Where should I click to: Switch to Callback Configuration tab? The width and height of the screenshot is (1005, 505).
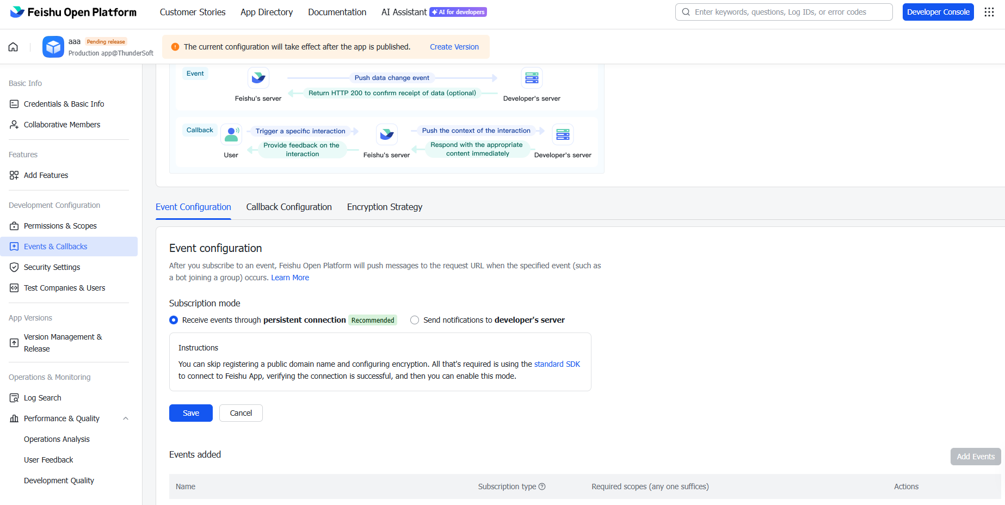pos(289,207)
